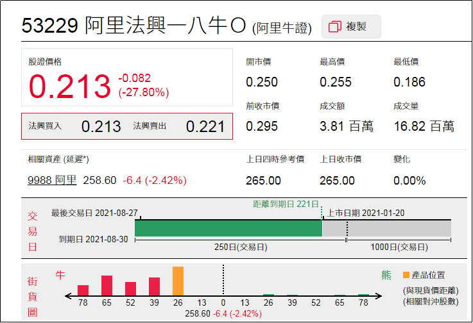The width and height of the screenshot is (473, 323).
Task: Click the 前收市價 value 0.295
Action: (262, 126)
